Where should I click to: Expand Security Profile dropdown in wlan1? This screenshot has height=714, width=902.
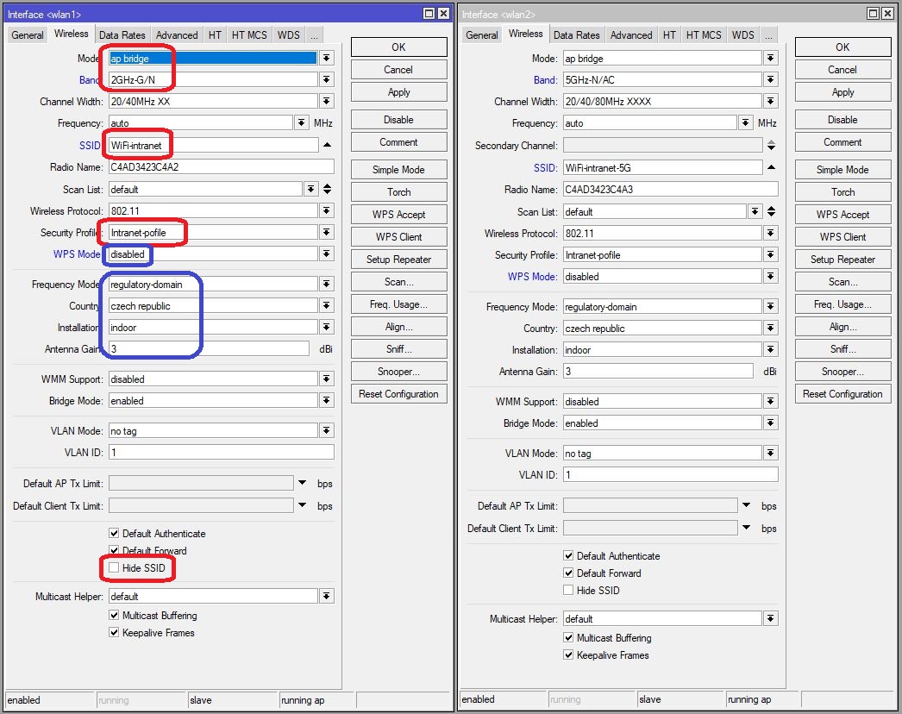click(327, 233)
